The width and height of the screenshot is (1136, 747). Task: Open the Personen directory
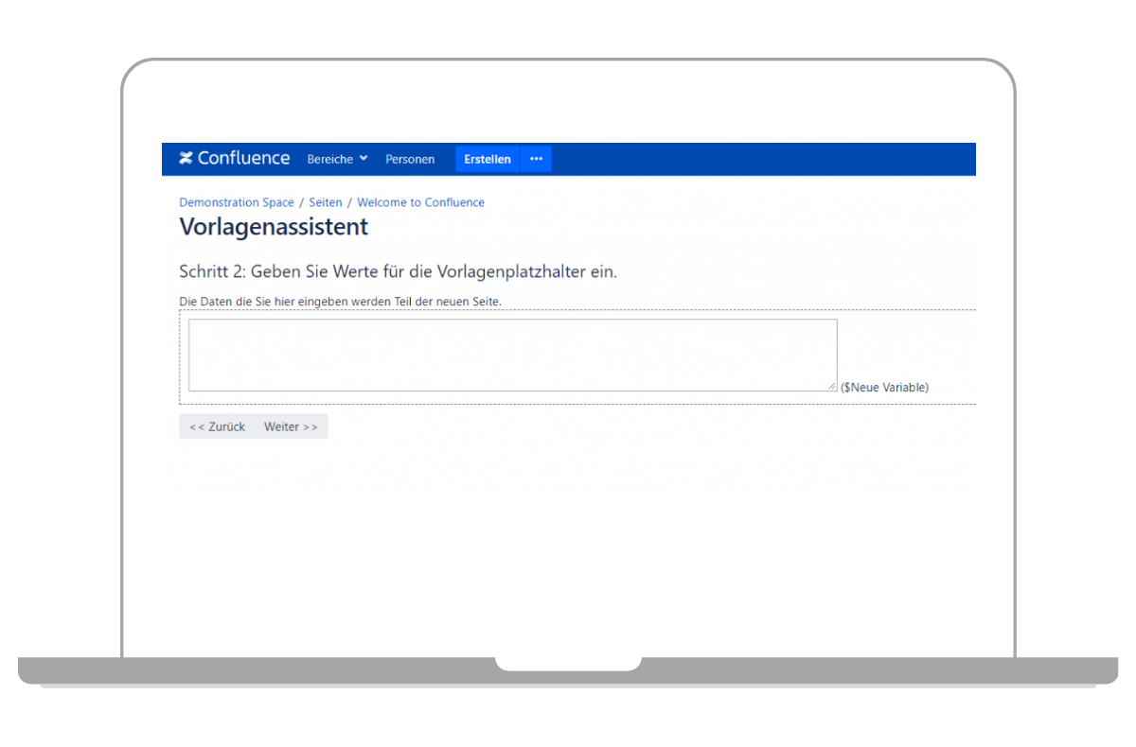pos(410,160)
